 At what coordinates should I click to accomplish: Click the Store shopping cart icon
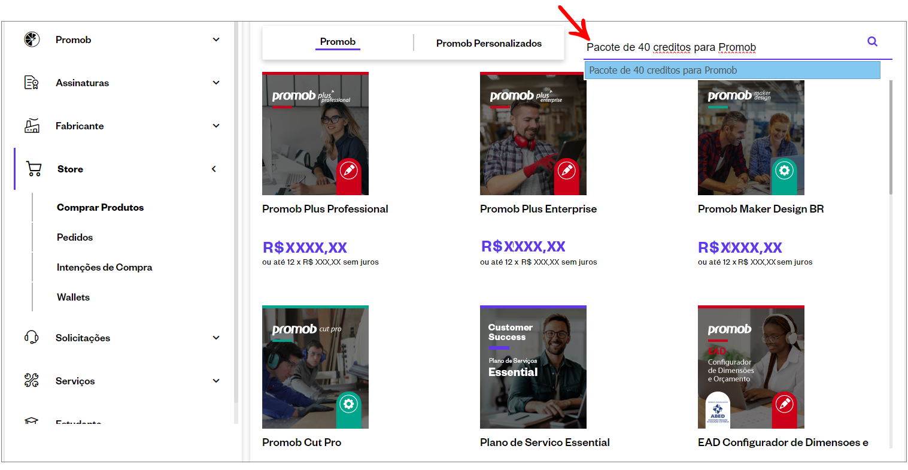(34, 169)
